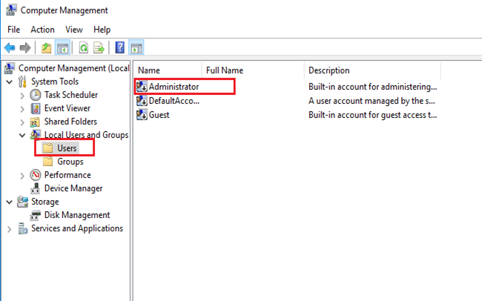Screen dimensions: 482x301
Task: Click the Back arrow toolbar button
Action: tap(10, 47)
